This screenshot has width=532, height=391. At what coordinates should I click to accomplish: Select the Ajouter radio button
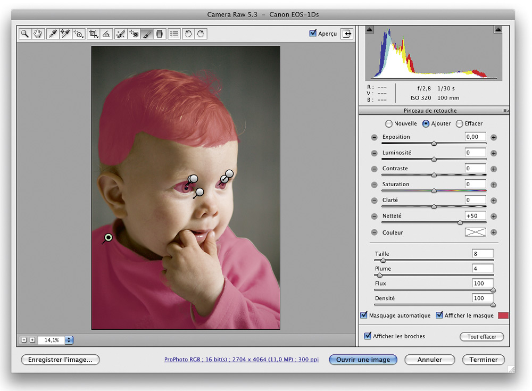pyautogui.click(x=426, y=123)
